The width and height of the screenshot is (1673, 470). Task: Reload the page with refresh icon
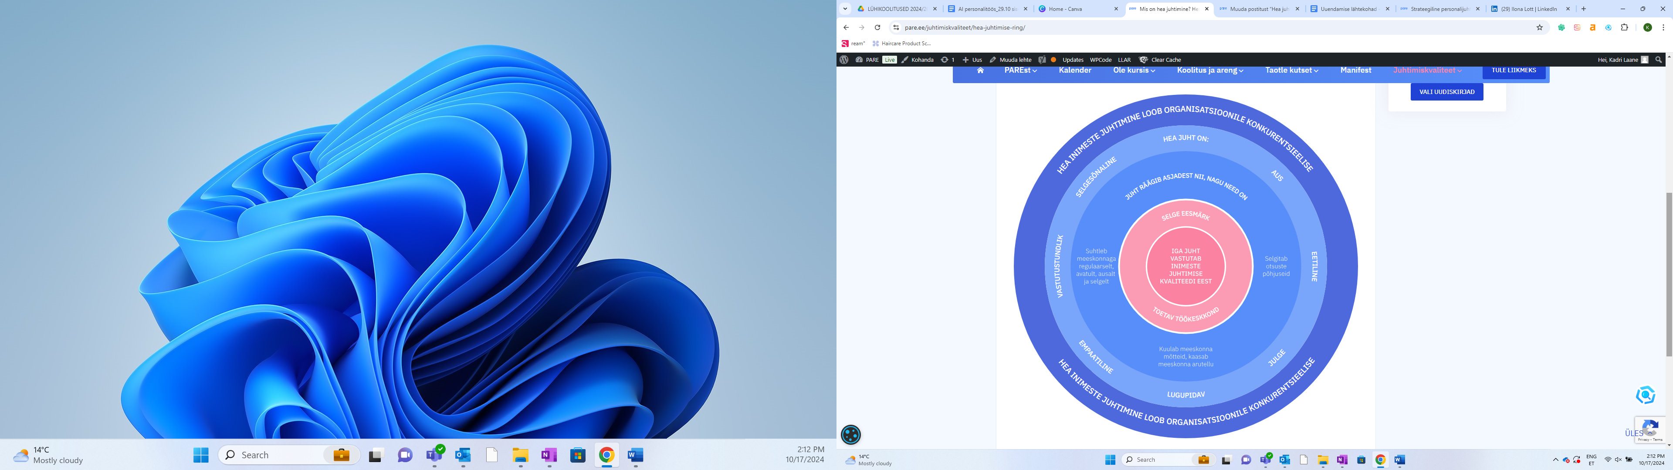point(877,27)
